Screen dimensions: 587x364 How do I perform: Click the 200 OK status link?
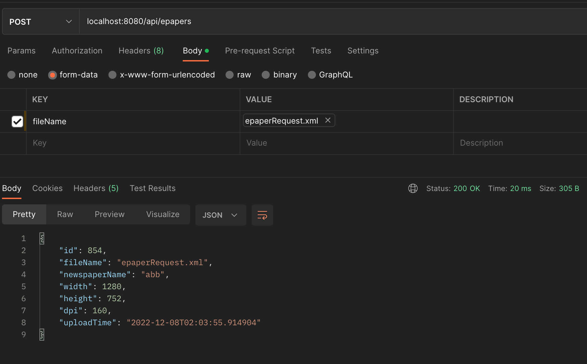pos(467,188)
